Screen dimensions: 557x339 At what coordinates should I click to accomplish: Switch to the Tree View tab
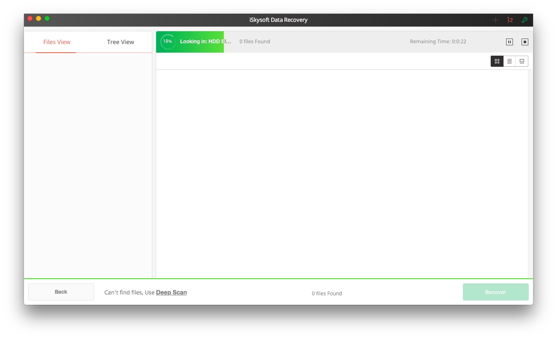coord(120,42)
